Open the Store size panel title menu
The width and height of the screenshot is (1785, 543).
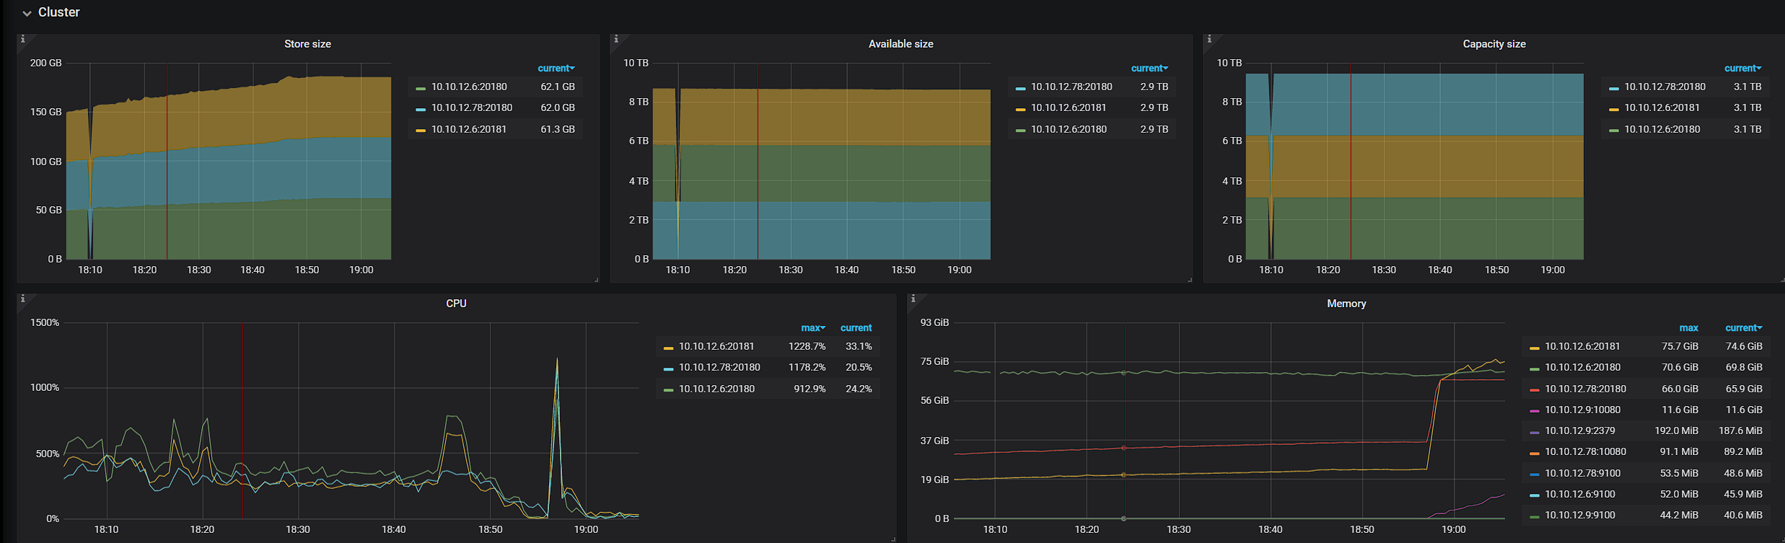307,44
